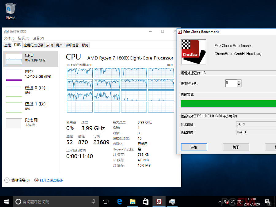Viewport: 276px width, 207px height.
Task: Collapse to summary view (简略信息)
Action: point(17,180)
